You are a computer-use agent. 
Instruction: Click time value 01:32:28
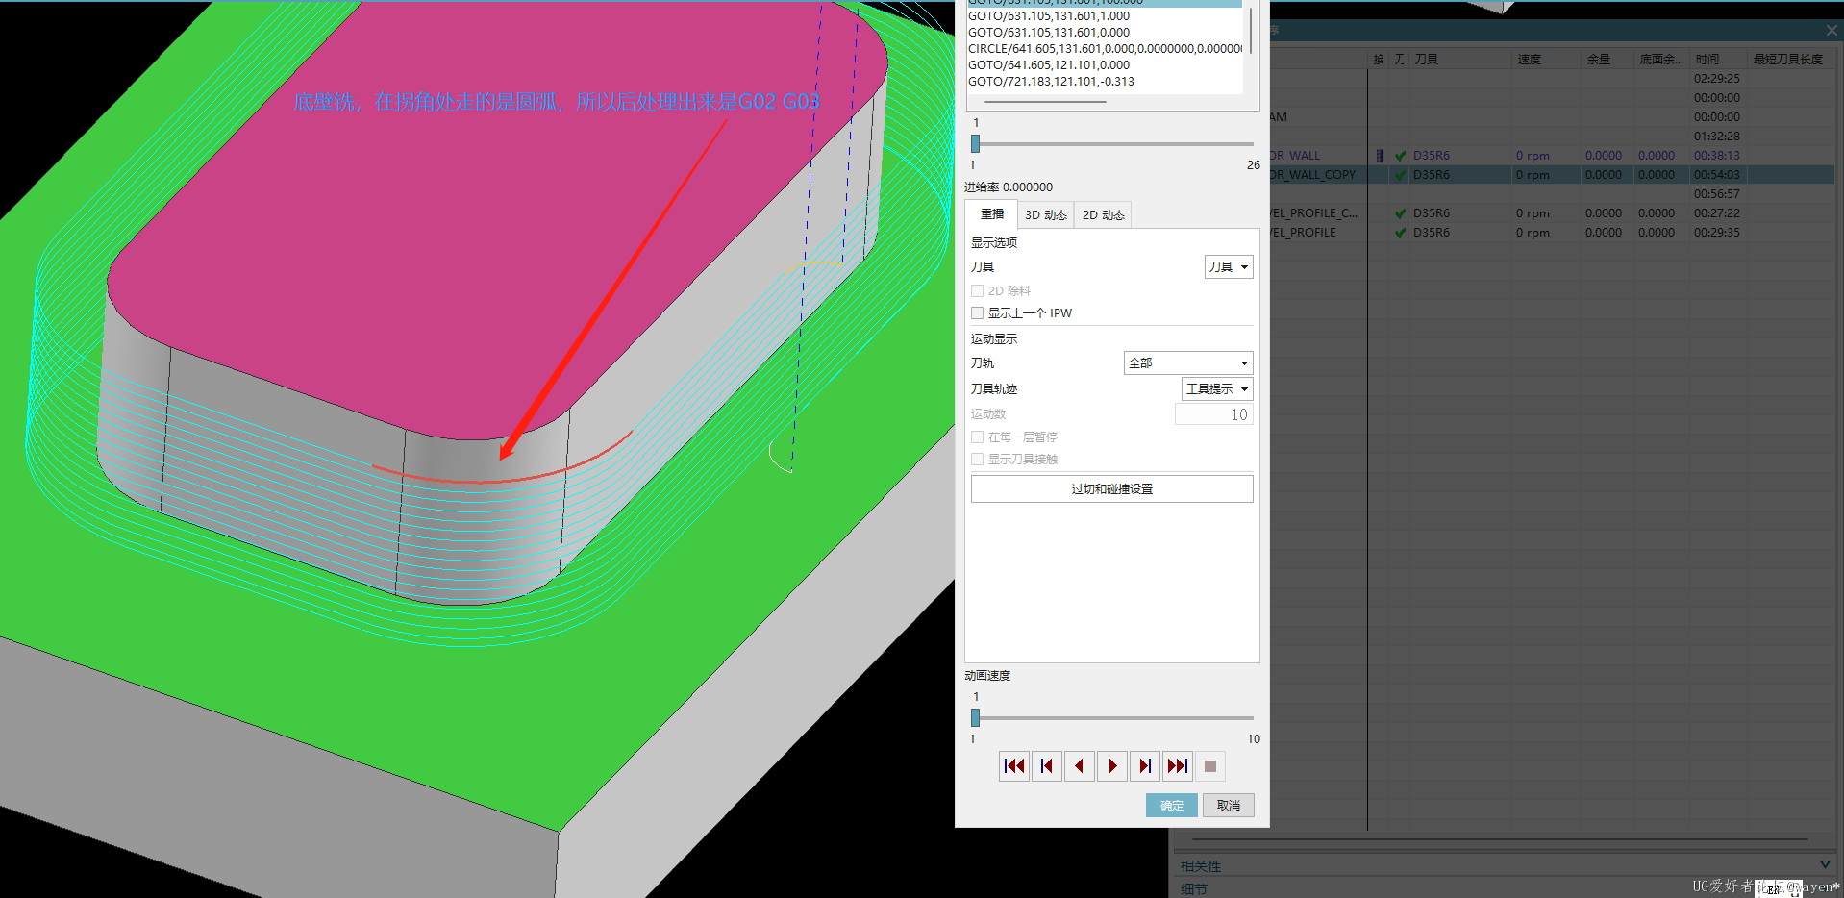[1717, 137]
